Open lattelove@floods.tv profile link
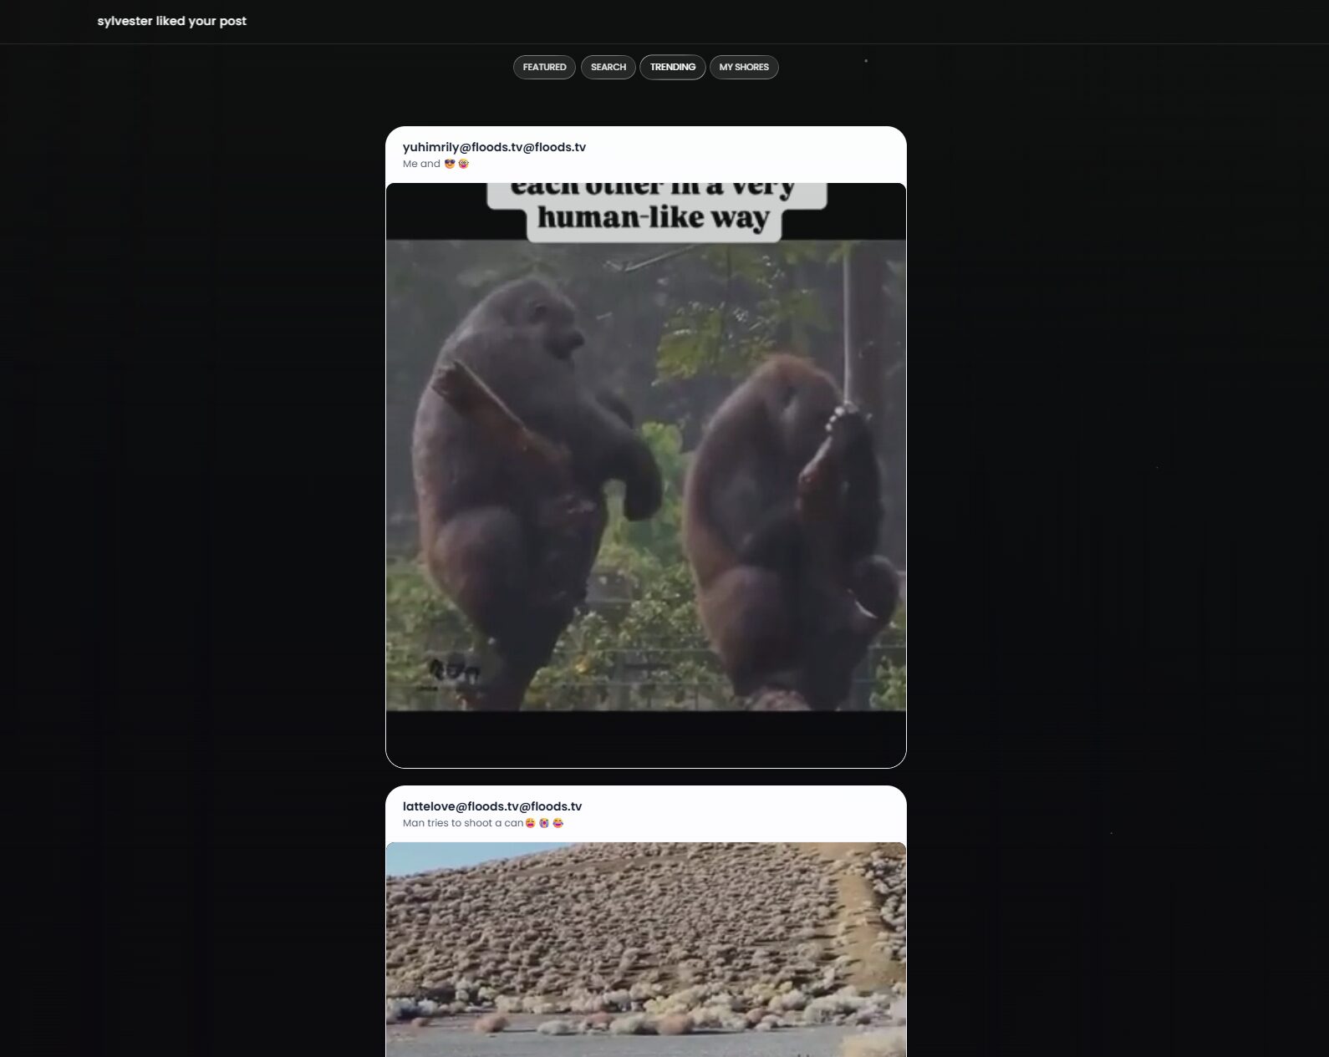 (x=491, y=806)
